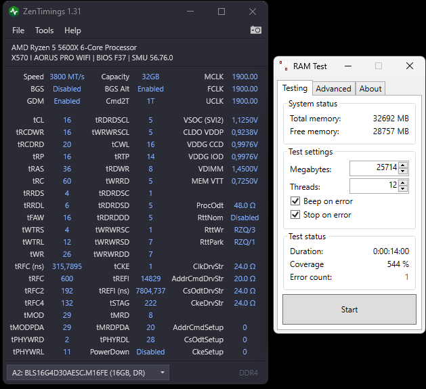Screen dimensions: 426x389
Task: Click the Duration value 0:00:14:00
Action: coord(391,251)
